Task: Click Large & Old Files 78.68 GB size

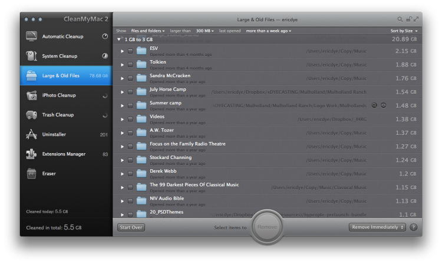Action: pos(98,75)
